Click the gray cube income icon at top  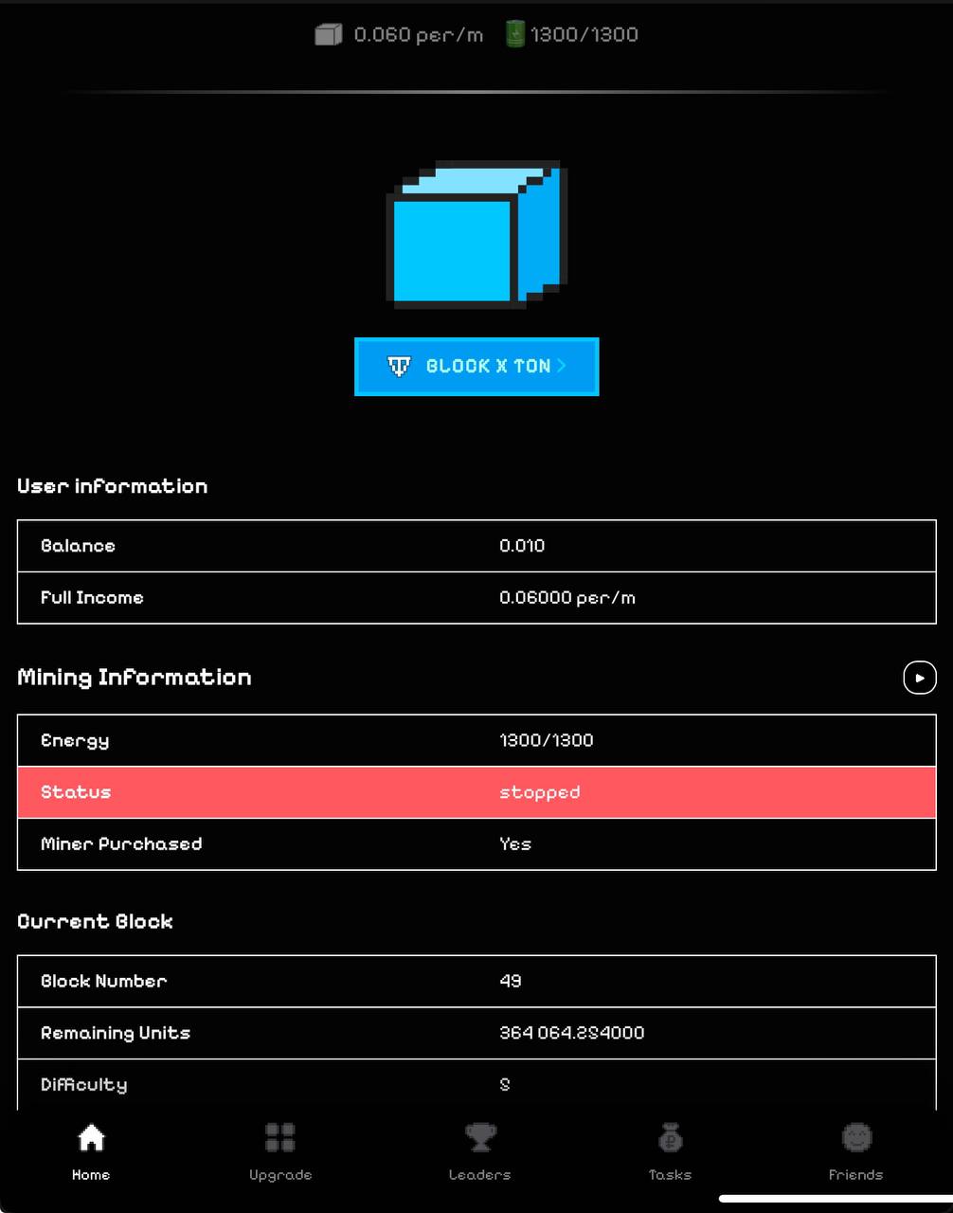(x=328, y=35)
